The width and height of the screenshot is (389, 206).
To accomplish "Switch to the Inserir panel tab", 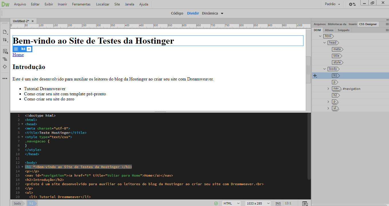I will click(353, 24).
